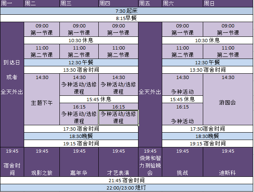Select 13:30 宿舍时间 spanning 周六 and 周日
Screen dimensions: 254x192
click(x=208, y=70)
